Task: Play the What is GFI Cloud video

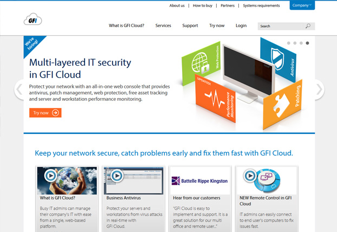Action: [50, 176]
